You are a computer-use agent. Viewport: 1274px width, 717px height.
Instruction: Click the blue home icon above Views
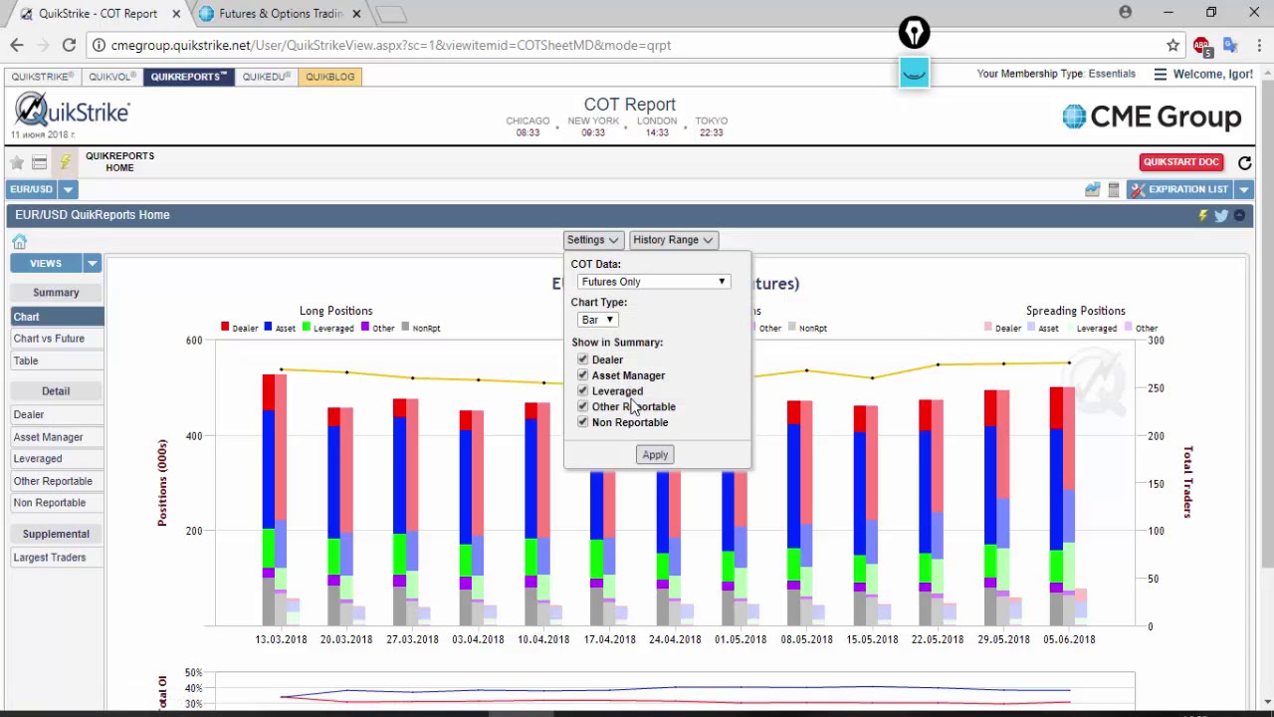click(19, 242)
